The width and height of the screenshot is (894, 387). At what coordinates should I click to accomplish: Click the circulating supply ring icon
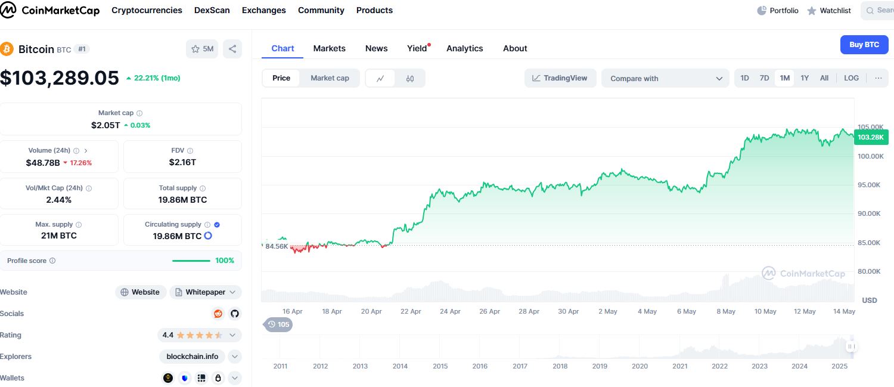click(x=208, y=236)
